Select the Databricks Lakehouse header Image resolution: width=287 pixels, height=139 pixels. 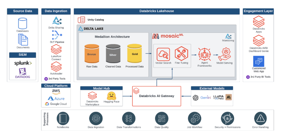(157, 11)
